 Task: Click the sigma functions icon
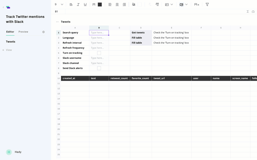248,12
